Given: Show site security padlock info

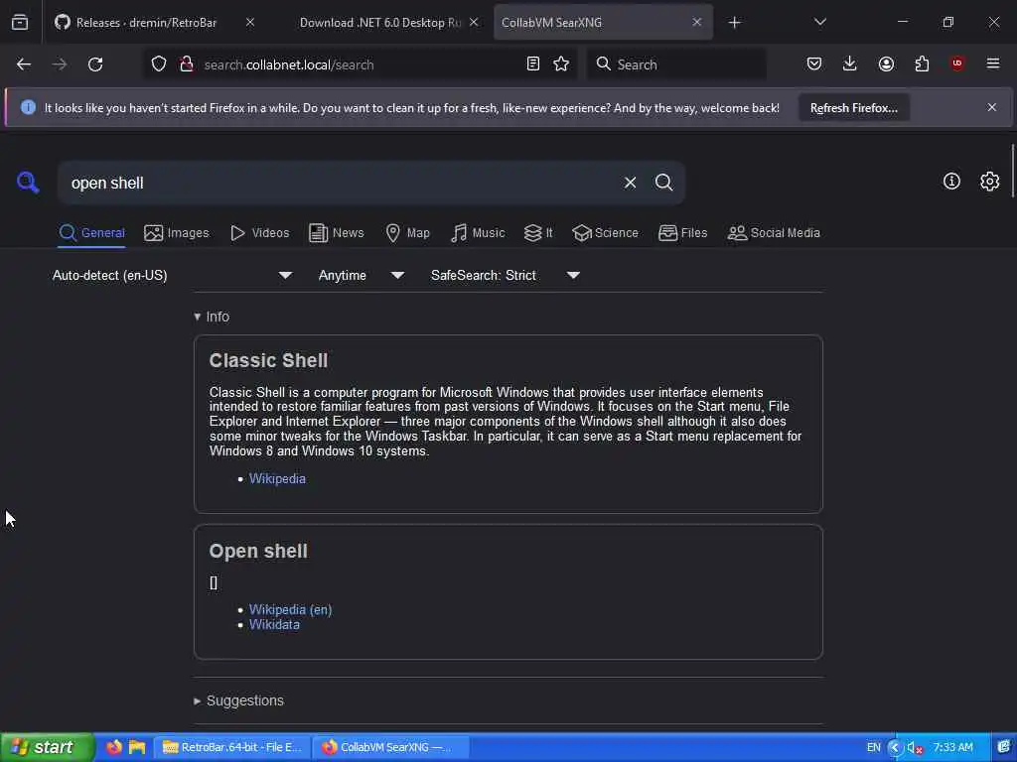Looking at the screenshot, I should tap(187, 64).
